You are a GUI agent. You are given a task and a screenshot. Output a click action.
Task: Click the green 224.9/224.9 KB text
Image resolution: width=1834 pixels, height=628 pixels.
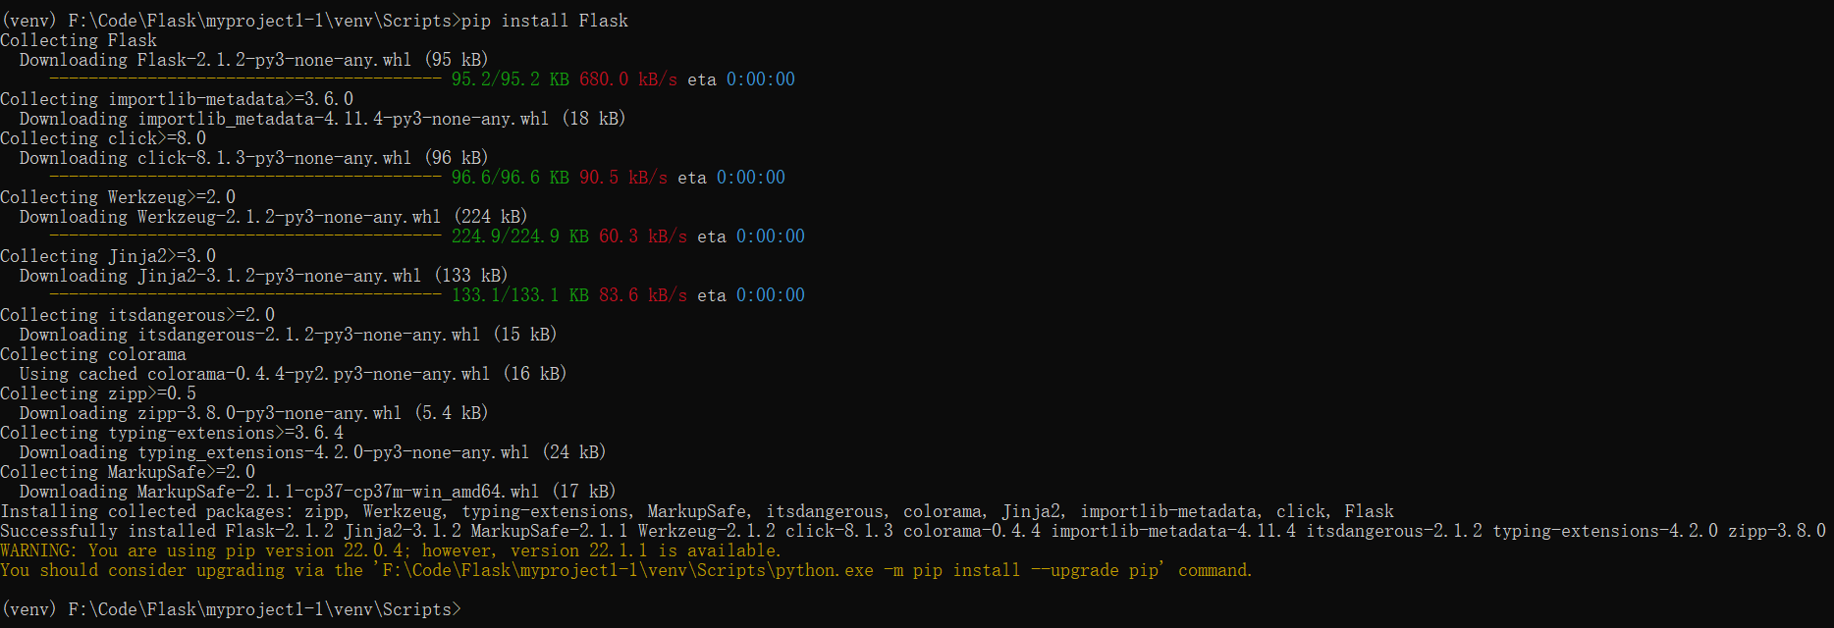(x=520, y=236)
